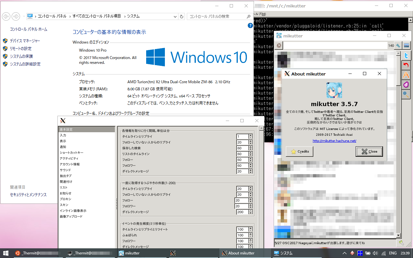
Task: Select 通知 in settings category list
Action: [86, 147]
